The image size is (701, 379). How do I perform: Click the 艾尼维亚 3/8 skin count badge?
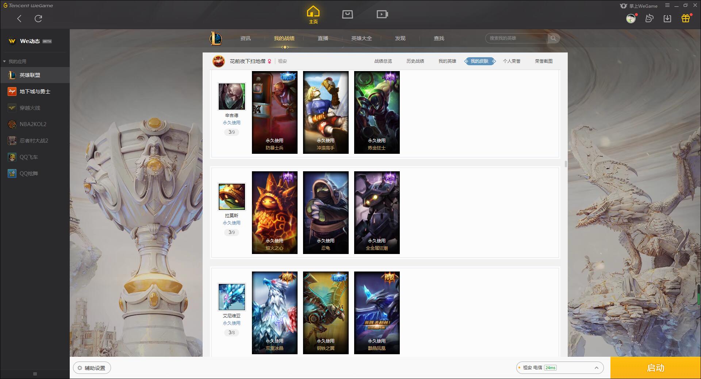click(231, 333)
